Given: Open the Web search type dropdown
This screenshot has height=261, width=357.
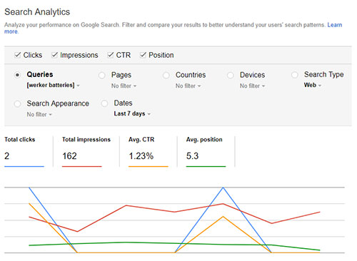Looking at the screenshot, I should (x=313, y=85).
